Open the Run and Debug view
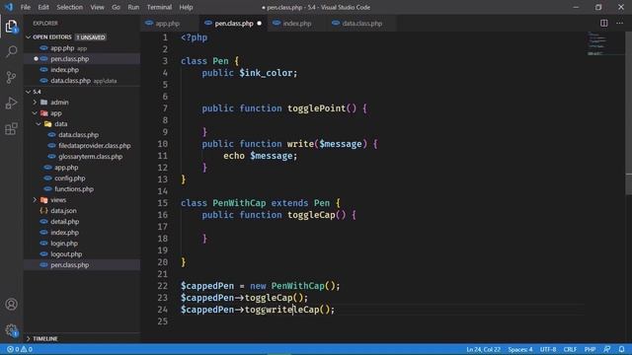This screenshot has width=632, height=355. pyautogui.click(x=11, y=103)
